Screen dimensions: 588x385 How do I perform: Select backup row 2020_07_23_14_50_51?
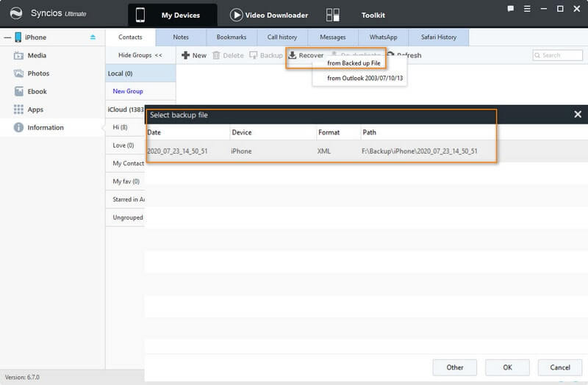coord(366,151)
